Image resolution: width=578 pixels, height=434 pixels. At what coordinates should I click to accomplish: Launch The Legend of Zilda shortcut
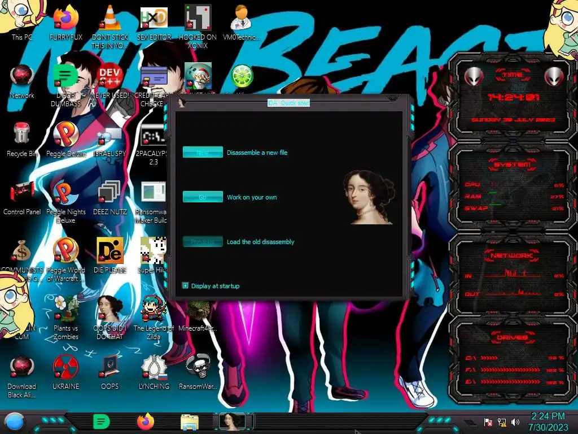pyautogui.click(x=154, y=318)
